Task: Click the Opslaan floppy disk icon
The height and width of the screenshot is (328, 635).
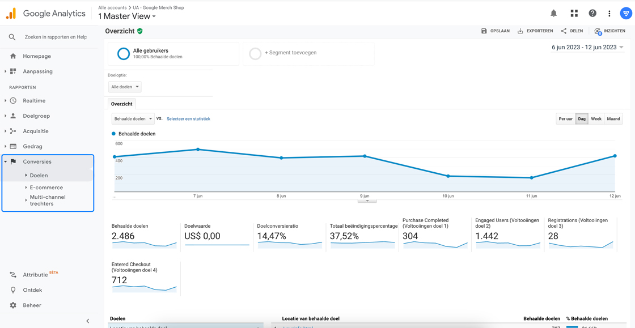Action: coord(484,31)
